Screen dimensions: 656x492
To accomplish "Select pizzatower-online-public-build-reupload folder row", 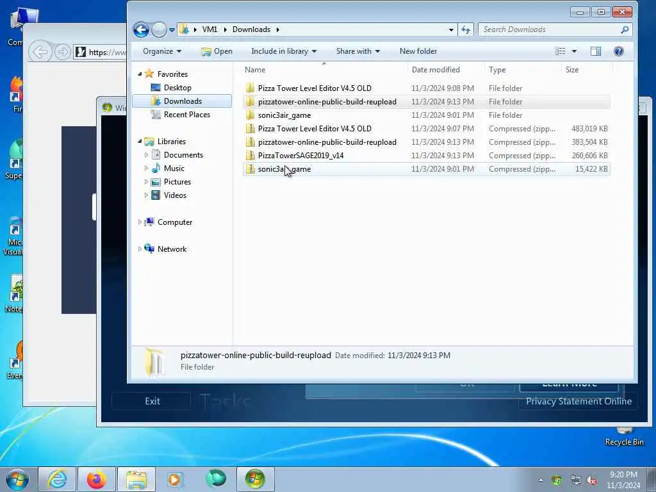I will pyautogui.click(x=426, y=102).
